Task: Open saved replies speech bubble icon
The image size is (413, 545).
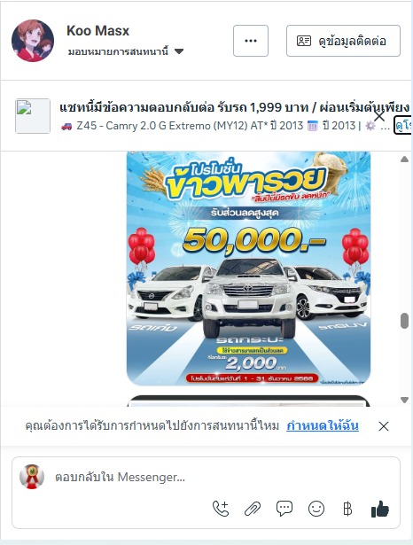Action: click(284, 509)
